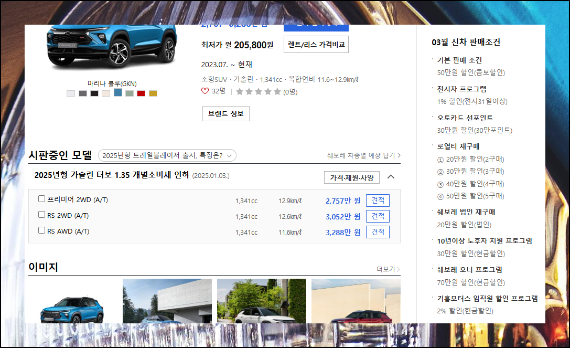The width and height of the screenshot is (570, 348).
Task: Open the concrete building car thumbnail
Action: coord(167,301)
